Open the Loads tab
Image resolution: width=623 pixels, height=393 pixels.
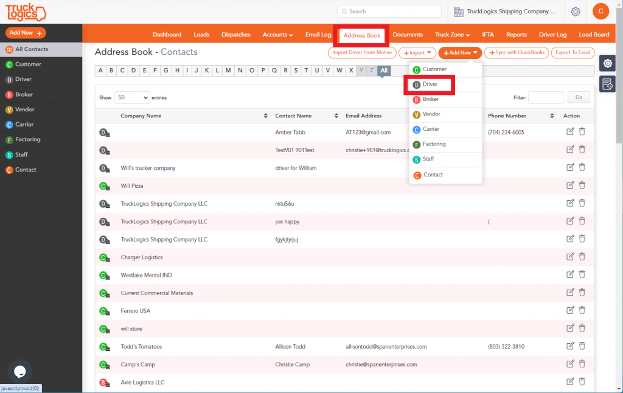coord(201,35)
